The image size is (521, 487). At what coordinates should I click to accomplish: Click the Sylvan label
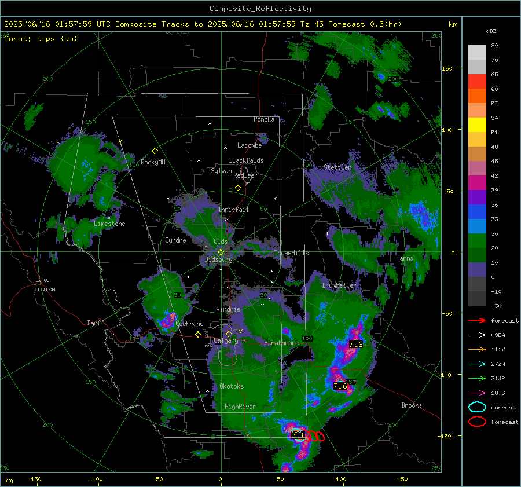click(x=221, y=171)
